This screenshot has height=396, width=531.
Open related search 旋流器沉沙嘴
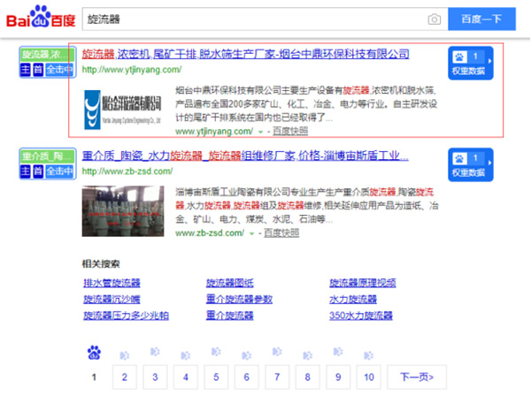pyautogui.click(x=112, y=300)
